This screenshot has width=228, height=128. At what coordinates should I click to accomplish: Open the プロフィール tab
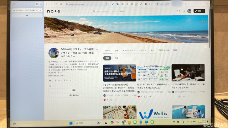pyautogui.click(x=164, y=50)
